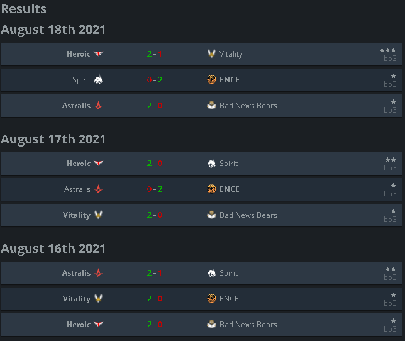Click ENCE logo in Astralis 0-2 match
This screenshot has width=405, height=341.
point(211,189)
